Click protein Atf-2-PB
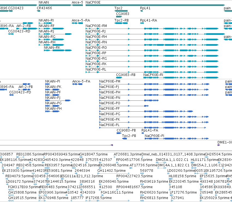Screen dimensions: 232x202 pyautogui.click(x=26, y=87)
